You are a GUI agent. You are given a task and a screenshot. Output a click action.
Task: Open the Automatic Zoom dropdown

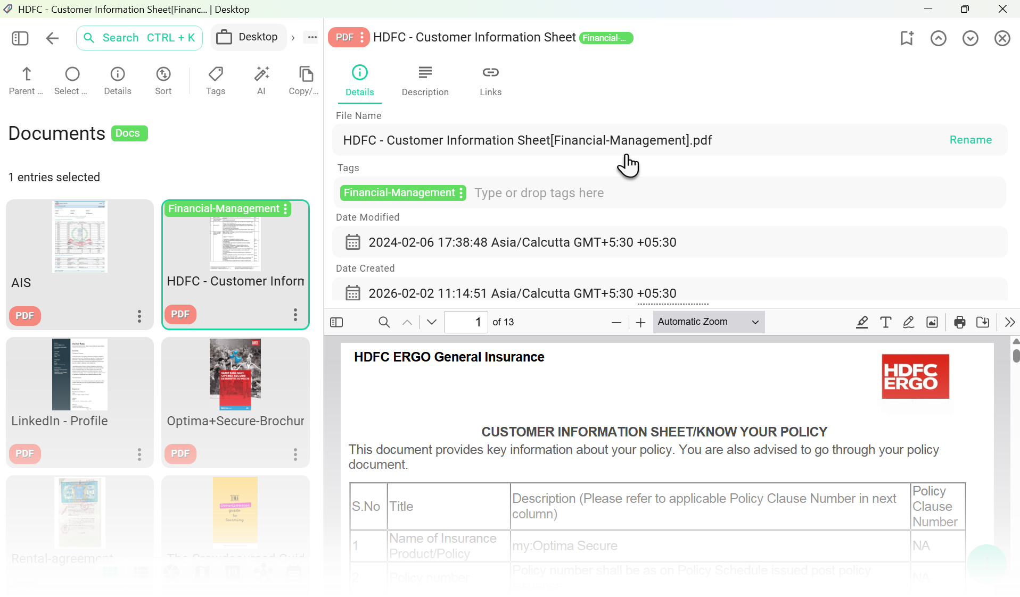[x=709, y=322]
